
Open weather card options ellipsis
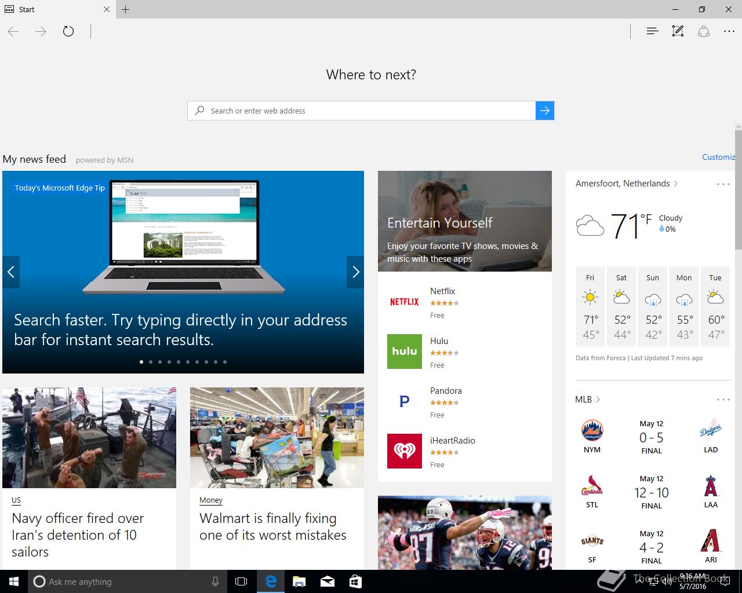point(723,184)
